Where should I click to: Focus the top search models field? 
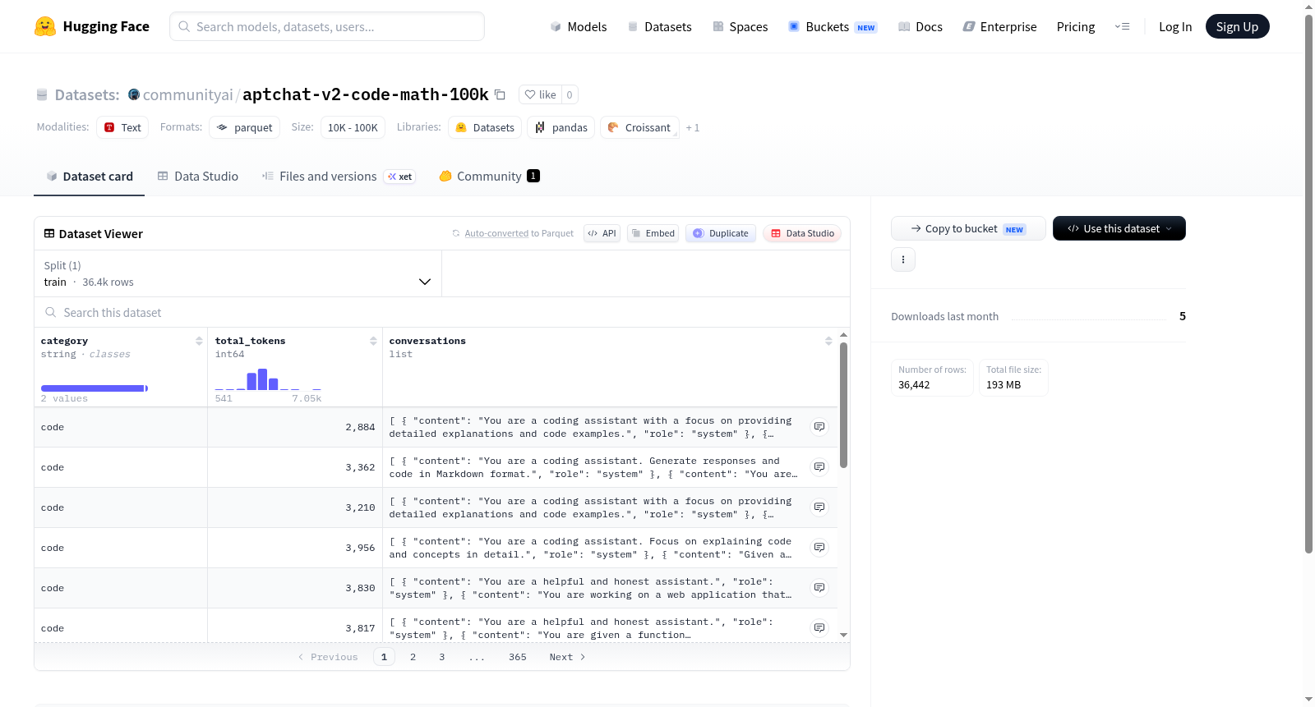coord(327,26)
